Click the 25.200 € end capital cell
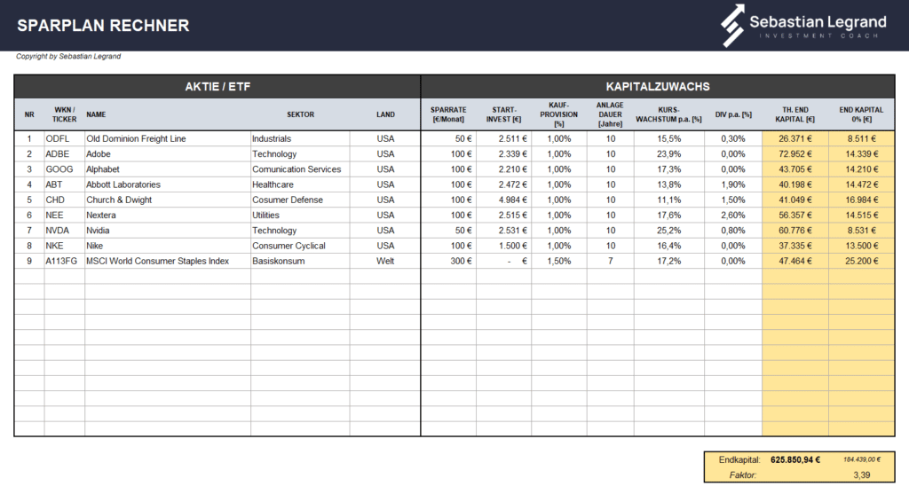Screen dimensions: 909x494 click(861, 261)
